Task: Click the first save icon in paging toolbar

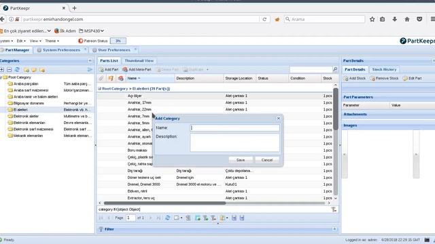Action: click(x=234, y=218)
